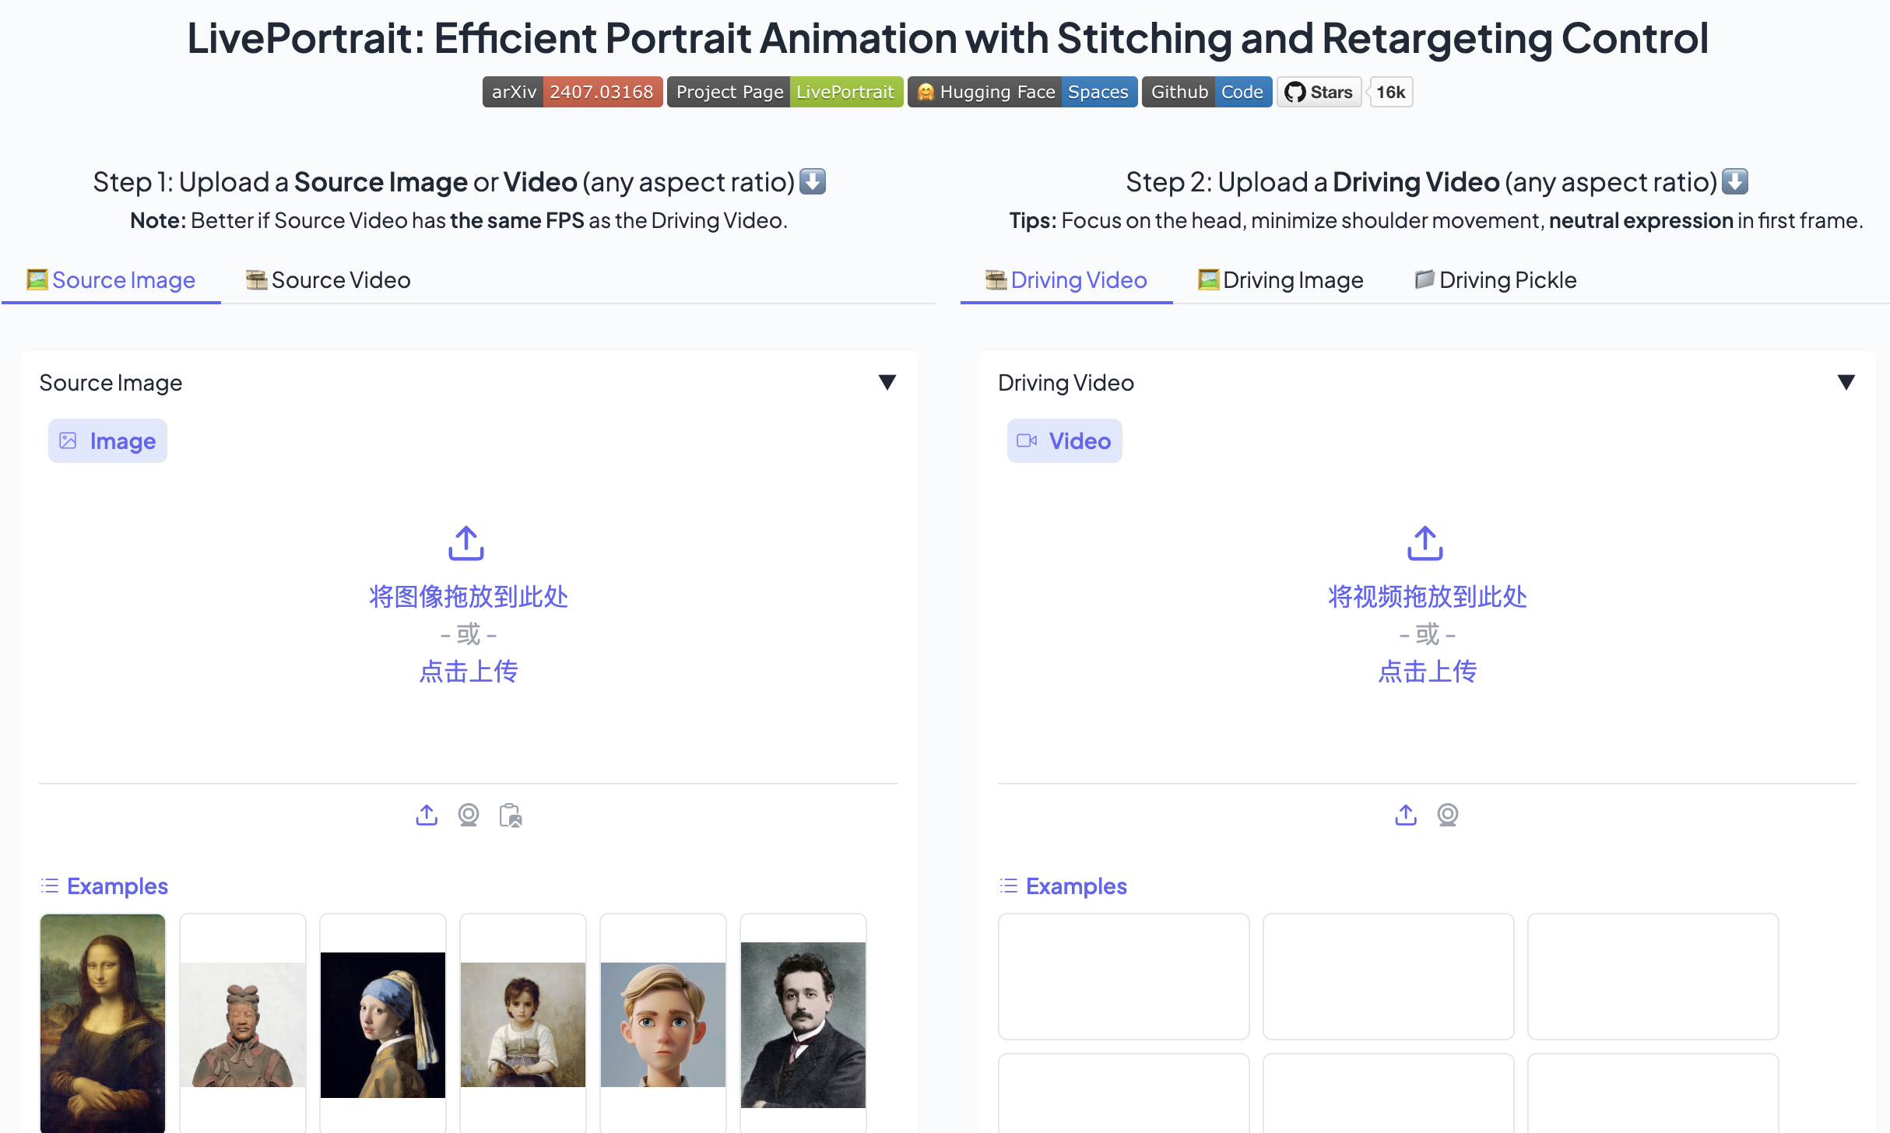Click the GitHub Stars badge
The image size is (1890, 1133).
[x=1319, y=92]
